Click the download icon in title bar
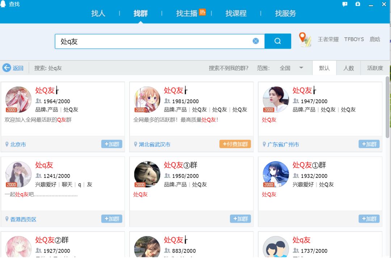Image resolution: width=391 pixels, height=258 pixels. pyautogui.click(x=358, y=4)
